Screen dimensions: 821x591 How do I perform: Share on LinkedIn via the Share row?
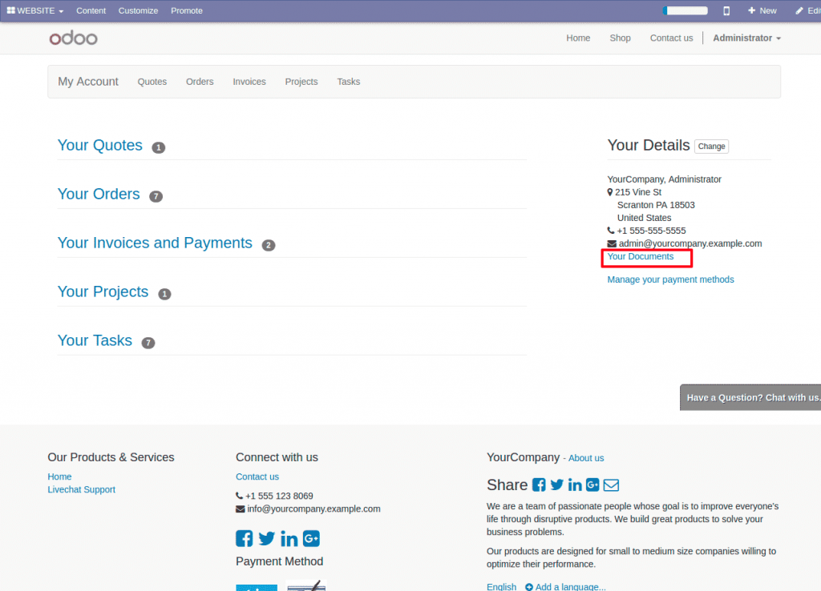coord(575,484)
